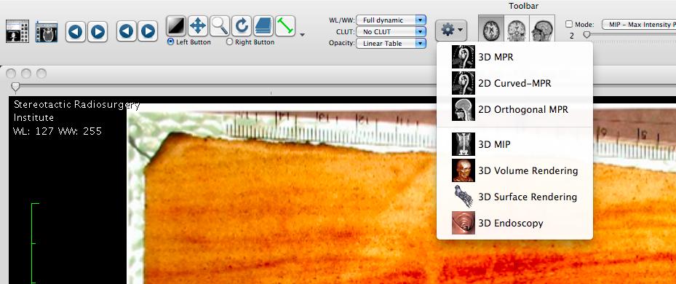
Task: Choose 2D Orthogonal MPR menu entry
Action: tap(514, 109)
